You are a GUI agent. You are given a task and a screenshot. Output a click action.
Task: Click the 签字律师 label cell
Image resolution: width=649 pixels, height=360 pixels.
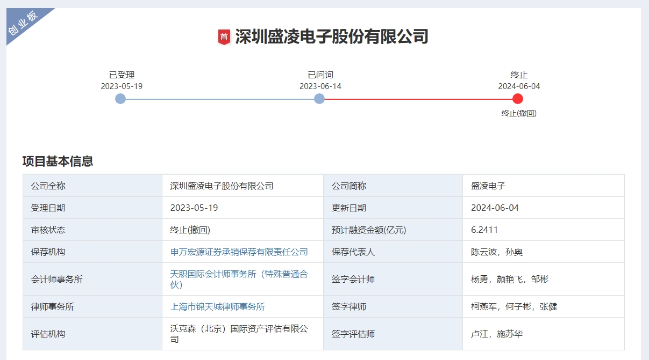[x=393, y=307]
